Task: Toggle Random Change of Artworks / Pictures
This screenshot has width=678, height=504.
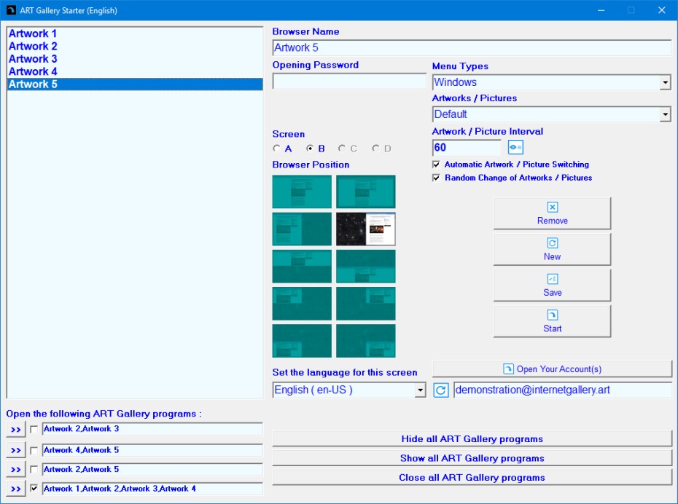Action: (436, 178)
